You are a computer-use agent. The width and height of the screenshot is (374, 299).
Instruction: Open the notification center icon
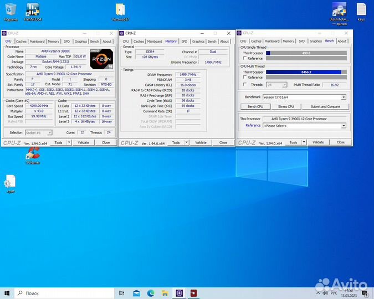365,293
